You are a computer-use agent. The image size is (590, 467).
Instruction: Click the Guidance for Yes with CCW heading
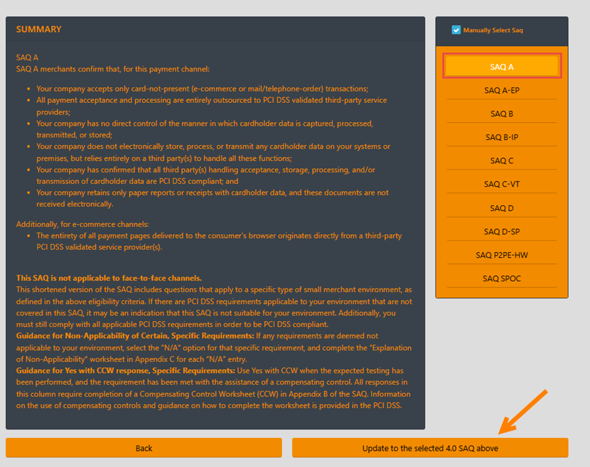[x=125, y=370]
